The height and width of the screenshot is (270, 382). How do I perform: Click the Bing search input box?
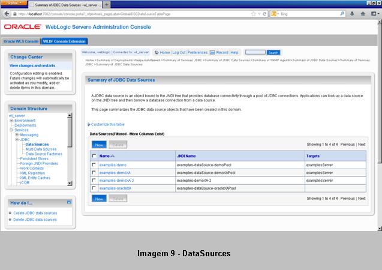pyautogui.click(x=309, y=14)
